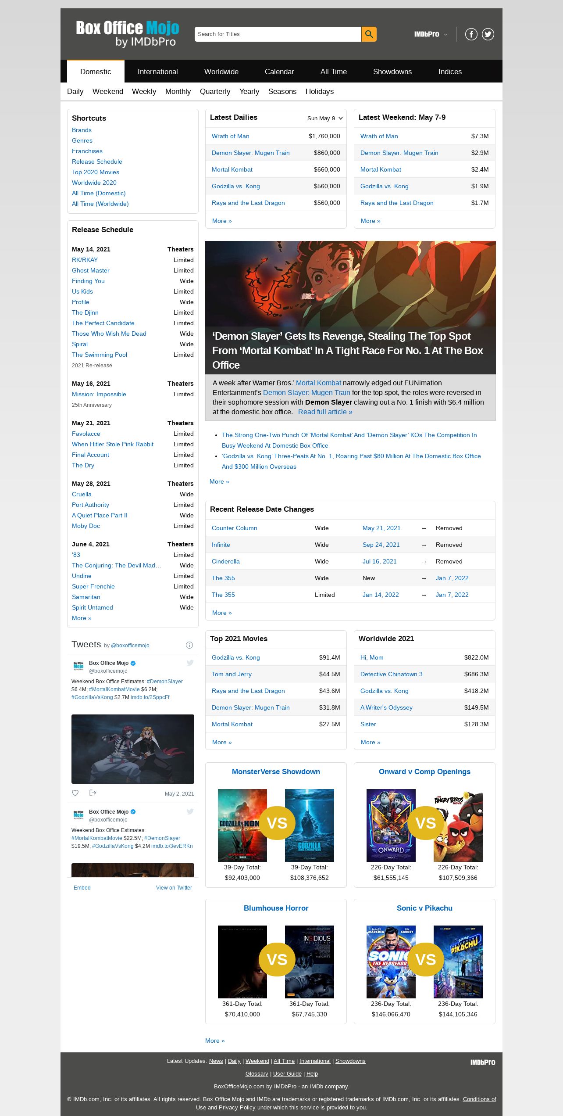Open the Brands shortcut link

coord(82,130)
